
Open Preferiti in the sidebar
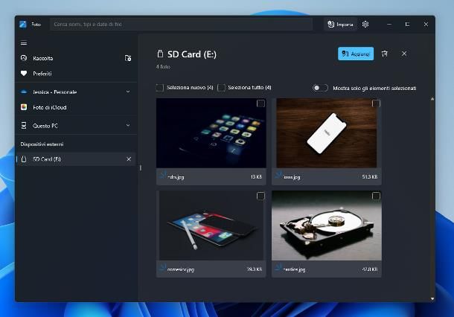pos(76,74)
